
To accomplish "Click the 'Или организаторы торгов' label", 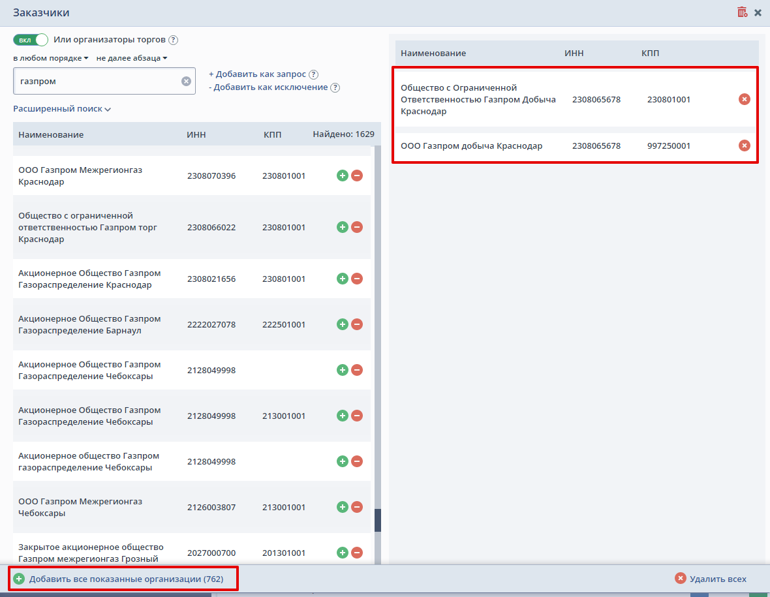I will click(110, 40).
